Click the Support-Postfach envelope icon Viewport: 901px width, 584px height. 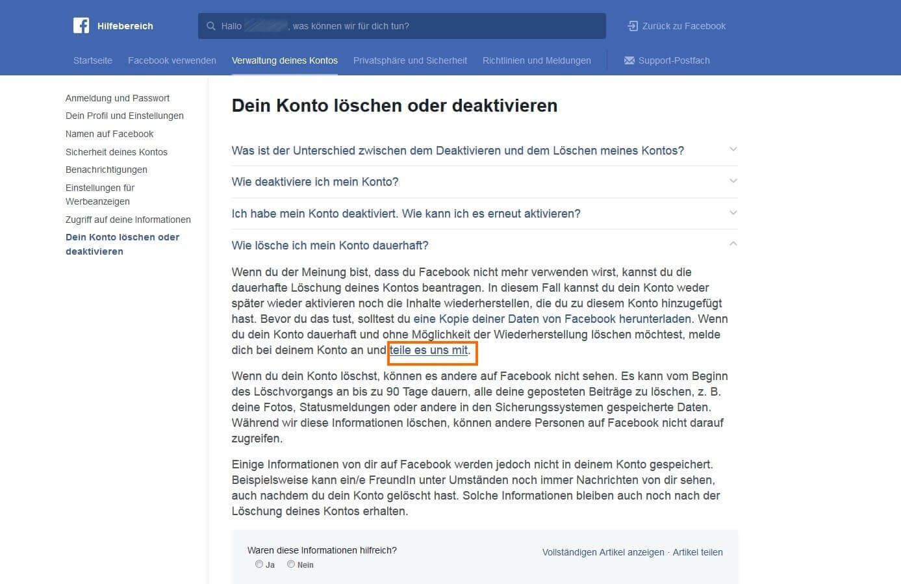[629, 60]
